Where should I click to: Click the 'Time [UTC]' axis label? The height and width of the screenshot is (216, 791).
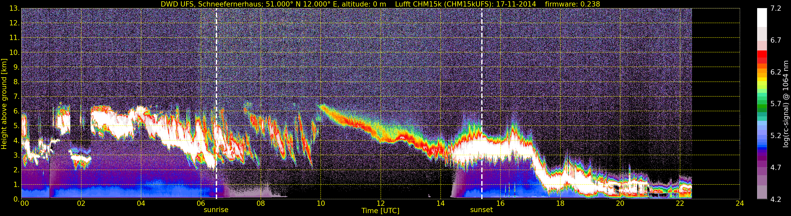coord(380,211)
